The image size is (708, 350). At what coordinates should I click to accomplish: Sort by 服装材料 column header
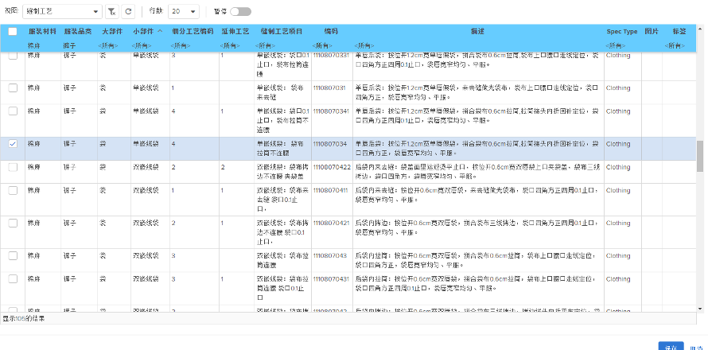[x=42, y=32]
